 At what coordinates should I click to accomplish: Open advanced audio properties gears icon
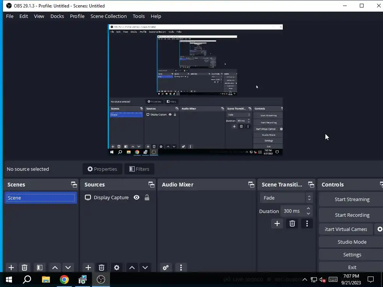(x=166, y=268)
